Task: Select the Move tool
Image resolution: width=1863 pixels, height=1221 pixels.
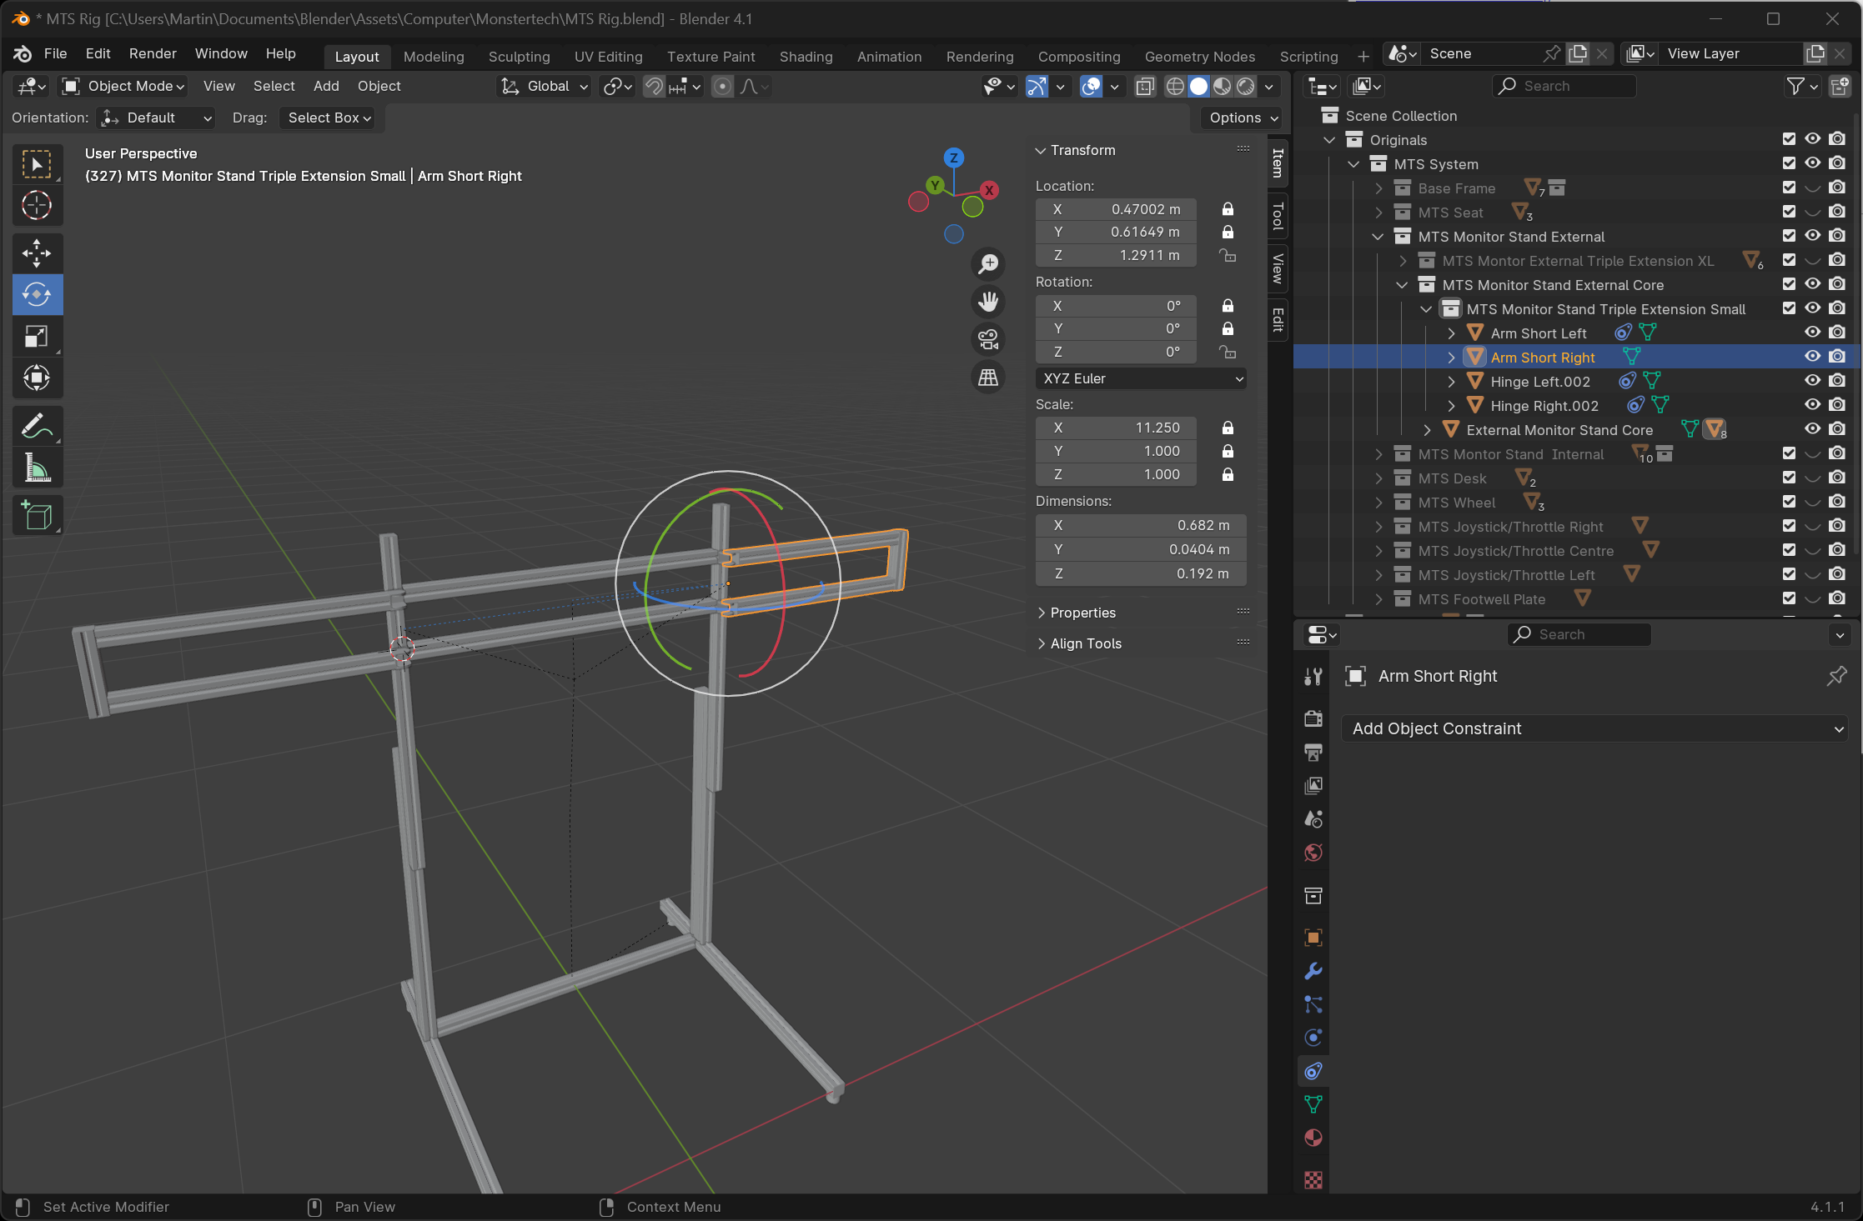Action: tap(37, 253)
